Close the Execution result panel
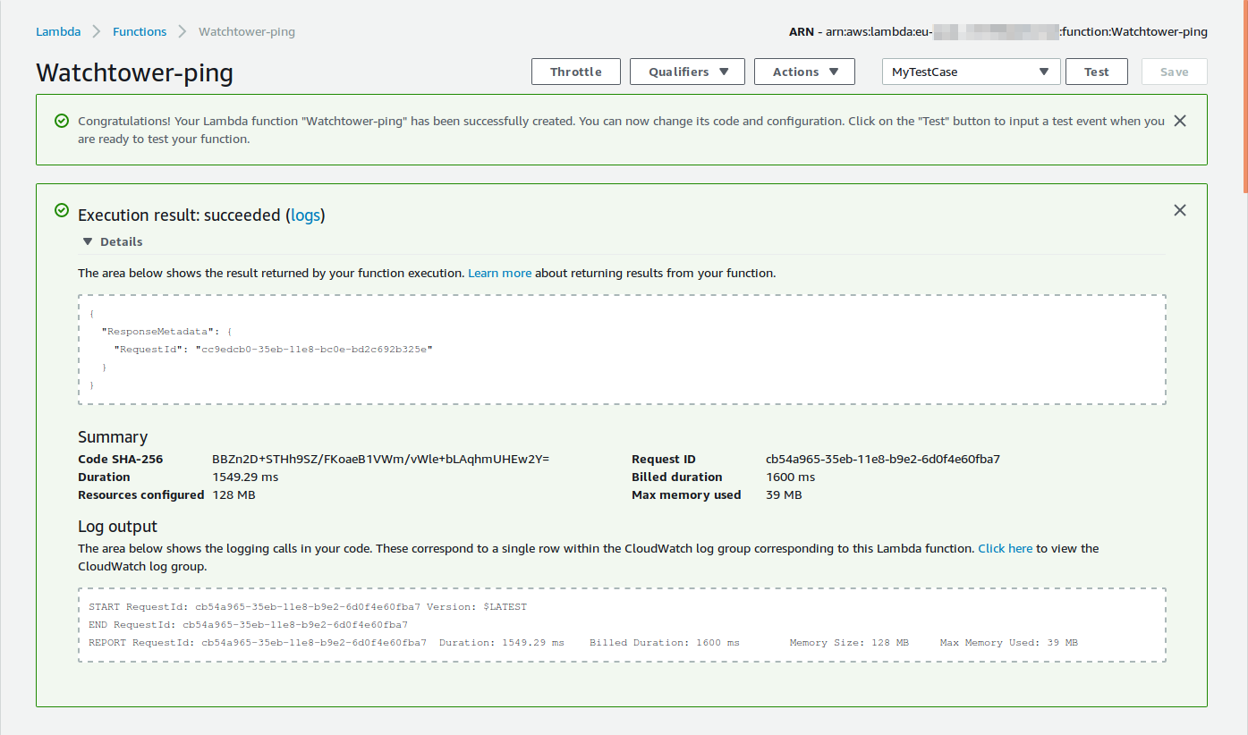Screen dimensions: 1248x735 coord(1180,210)
